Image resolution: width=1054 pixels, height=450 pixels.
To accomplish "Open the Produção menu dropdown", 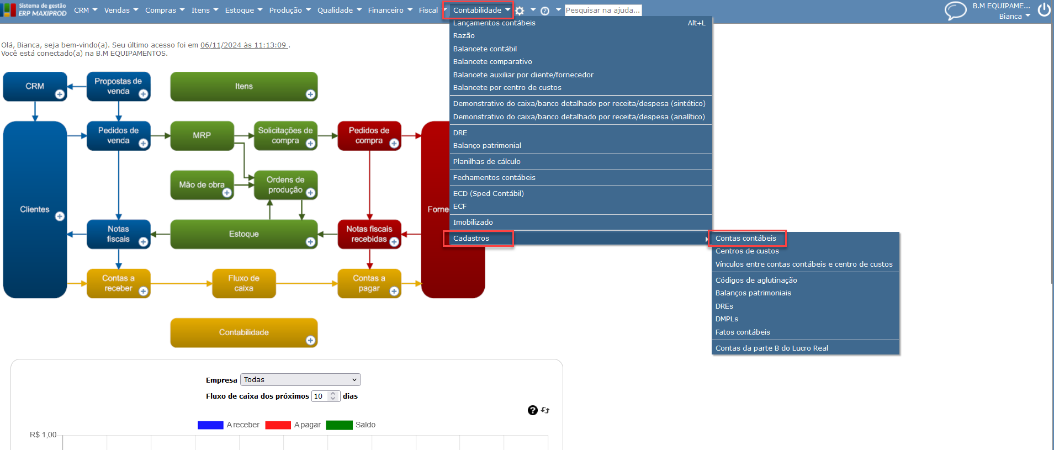I will (290, 10).
